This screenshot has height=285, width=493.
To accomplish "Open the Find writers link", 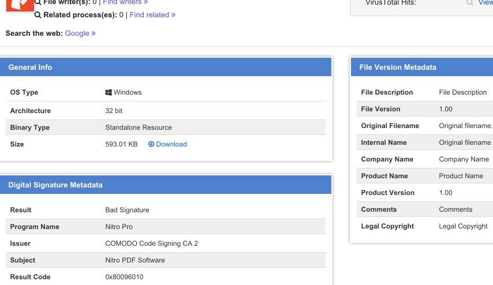I will coord(125,2).
